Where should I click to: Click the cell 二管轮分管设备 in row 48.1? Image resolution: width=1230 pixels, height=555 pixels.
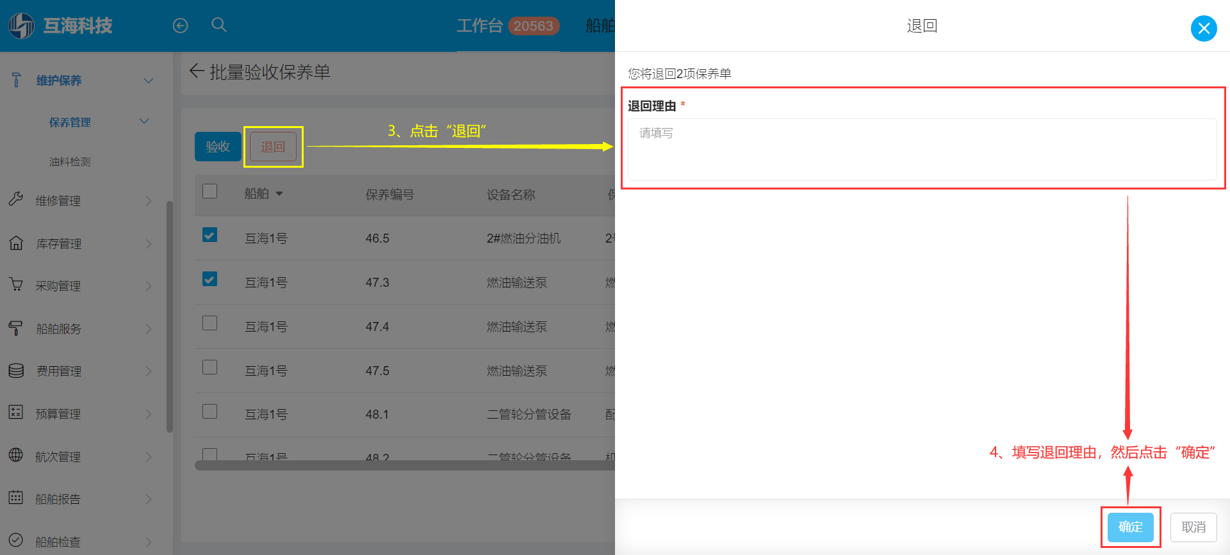pyautogui.click(x=529, y=414)
